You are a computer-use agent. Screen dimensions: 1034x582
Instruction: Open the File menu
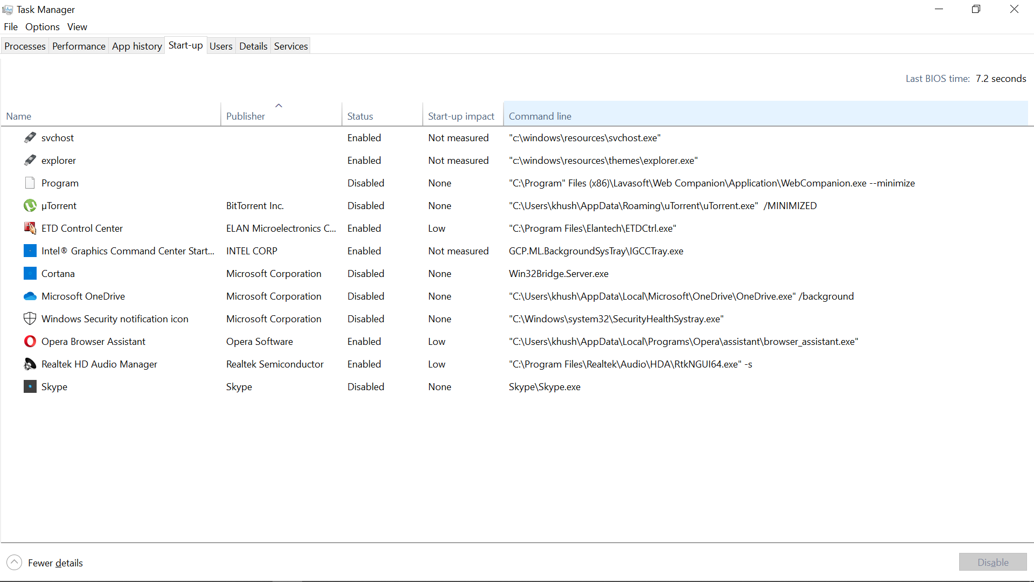(11, 27)
